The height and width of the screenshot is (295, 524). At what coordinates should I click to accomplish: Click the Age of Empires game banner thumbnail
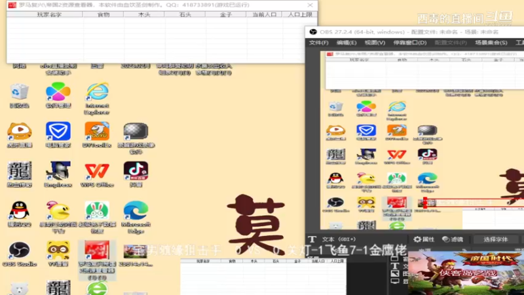466,273
